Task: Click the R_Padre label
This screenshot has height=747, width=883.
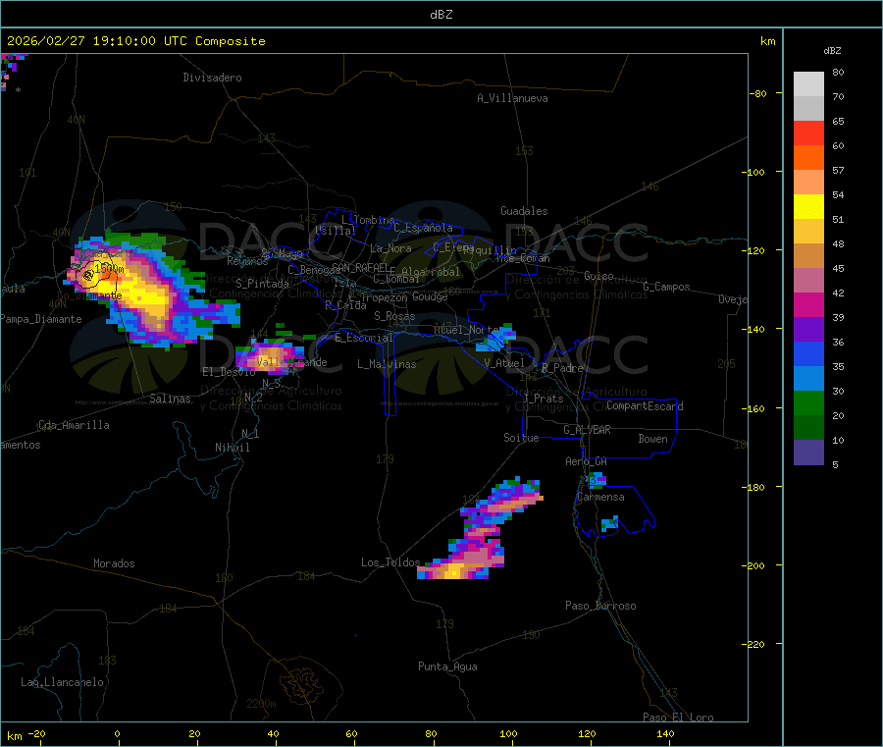Action: pyautogui.click(x=562, y=368)
